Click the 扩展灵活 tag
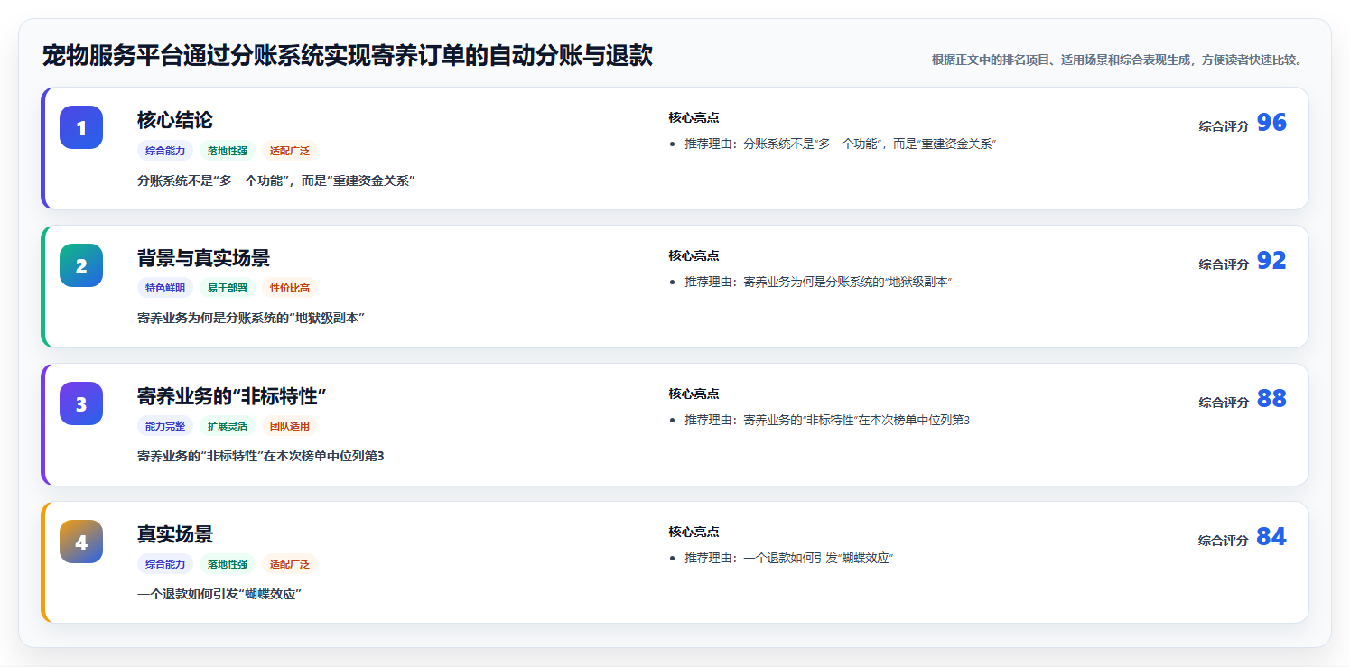Viewport: 1350px width, 667px height. [x=228, y=426]
